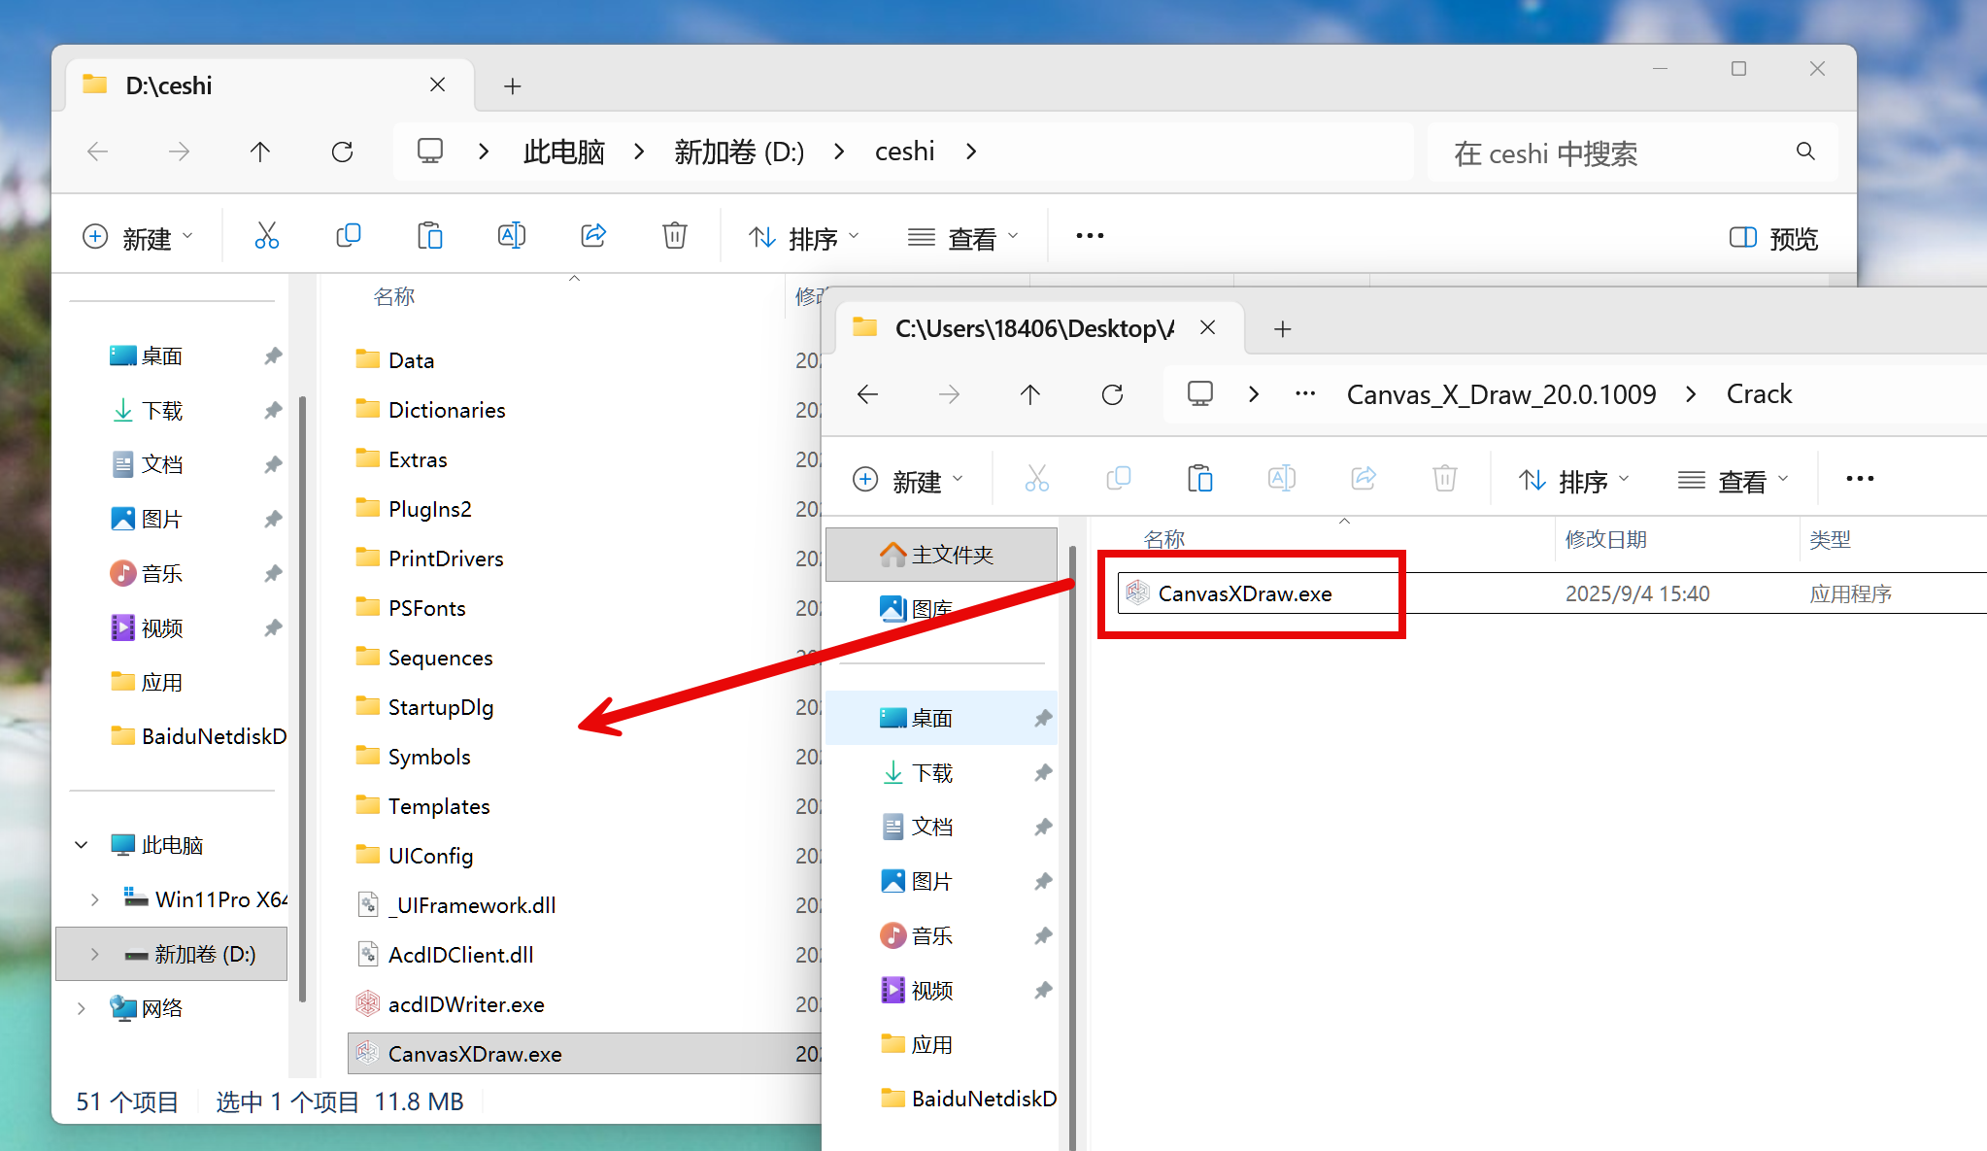The height and width of the screenshot is (1151, 1987).
Task: Click the Cut icon in ceshi toolbar
Action: click(266, 236)
